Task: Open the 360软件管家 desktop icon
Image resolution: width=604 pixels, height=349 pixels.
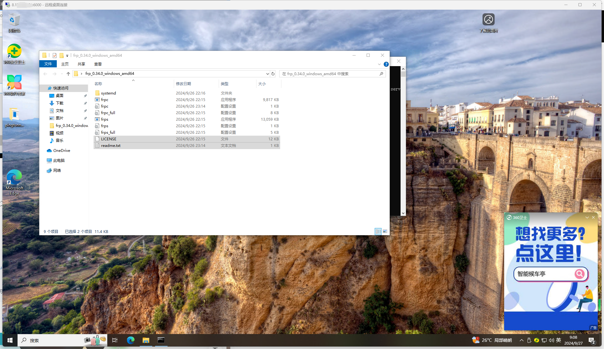Action: tap(14, 85)
